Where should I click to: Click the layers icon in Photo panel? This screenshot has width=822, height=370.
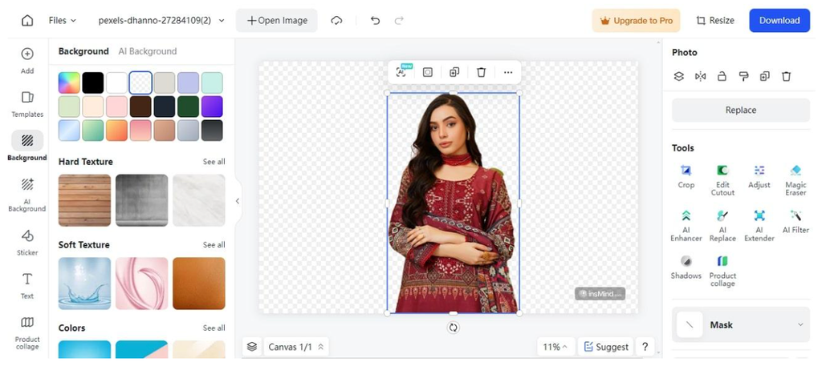pos(679,76)
